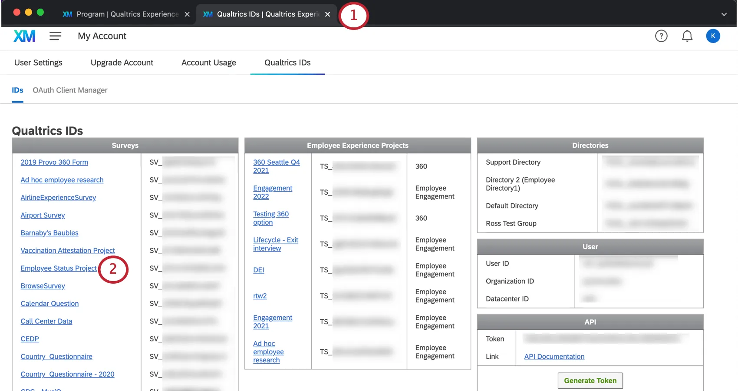Image resolution: width=738 pixels, height=391 pixels.
Task: Open the API Documentation link
Action: coord(554,356)
